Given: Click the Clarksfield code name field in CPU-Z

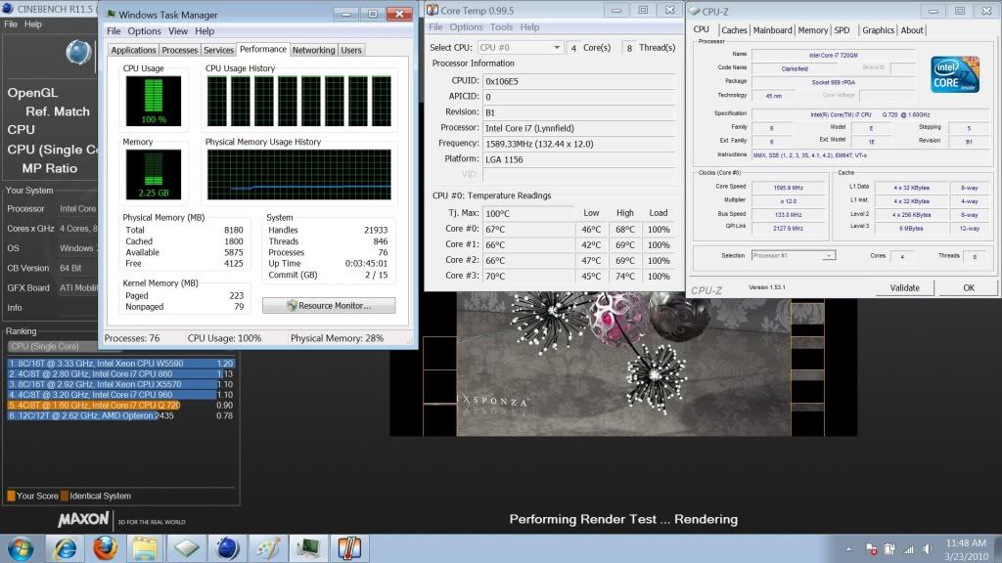Looking at the screenshot, I should 795,68.
